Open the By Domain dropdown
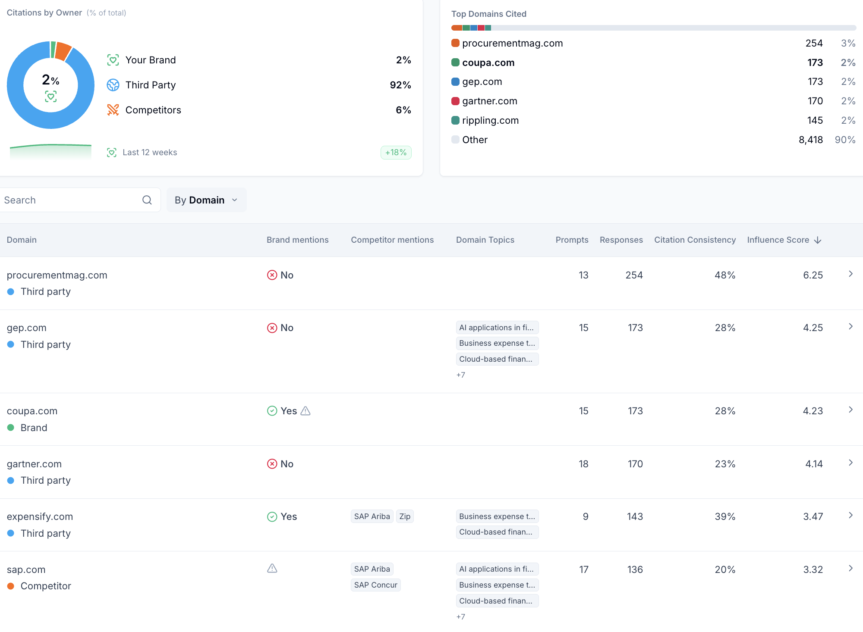The image size is (863, 632). (206, 200)
